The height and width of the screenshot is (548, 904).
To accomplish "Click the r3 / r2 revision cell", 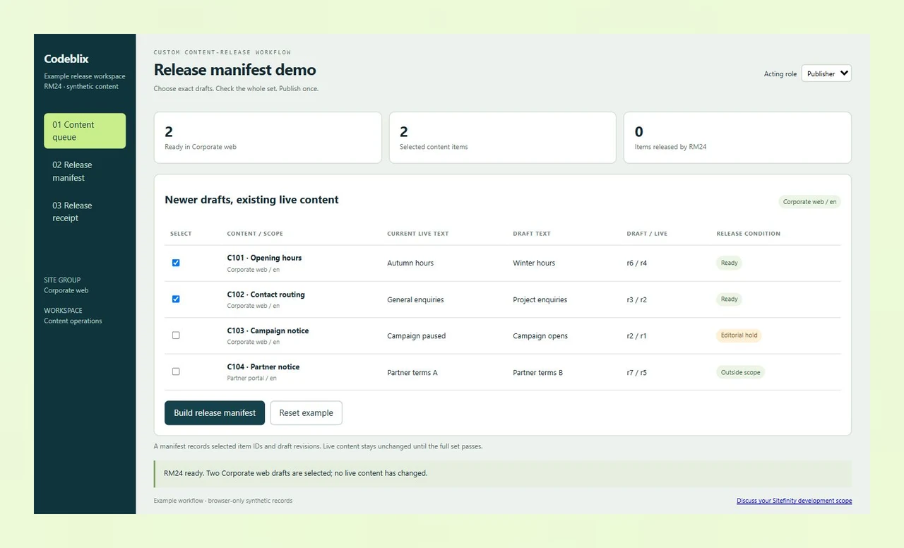I will pyautogui.click(x=636, y=300).
